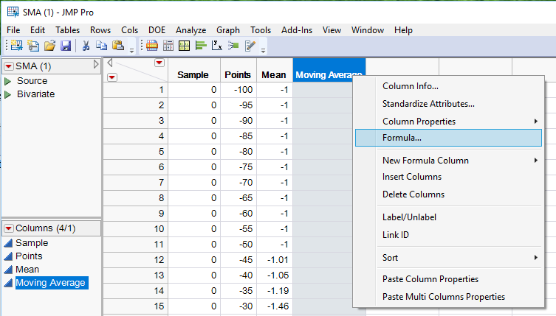The width and height of the screenshot is (556, 316).
Task: Open the DOE menu
Action: 157,30
